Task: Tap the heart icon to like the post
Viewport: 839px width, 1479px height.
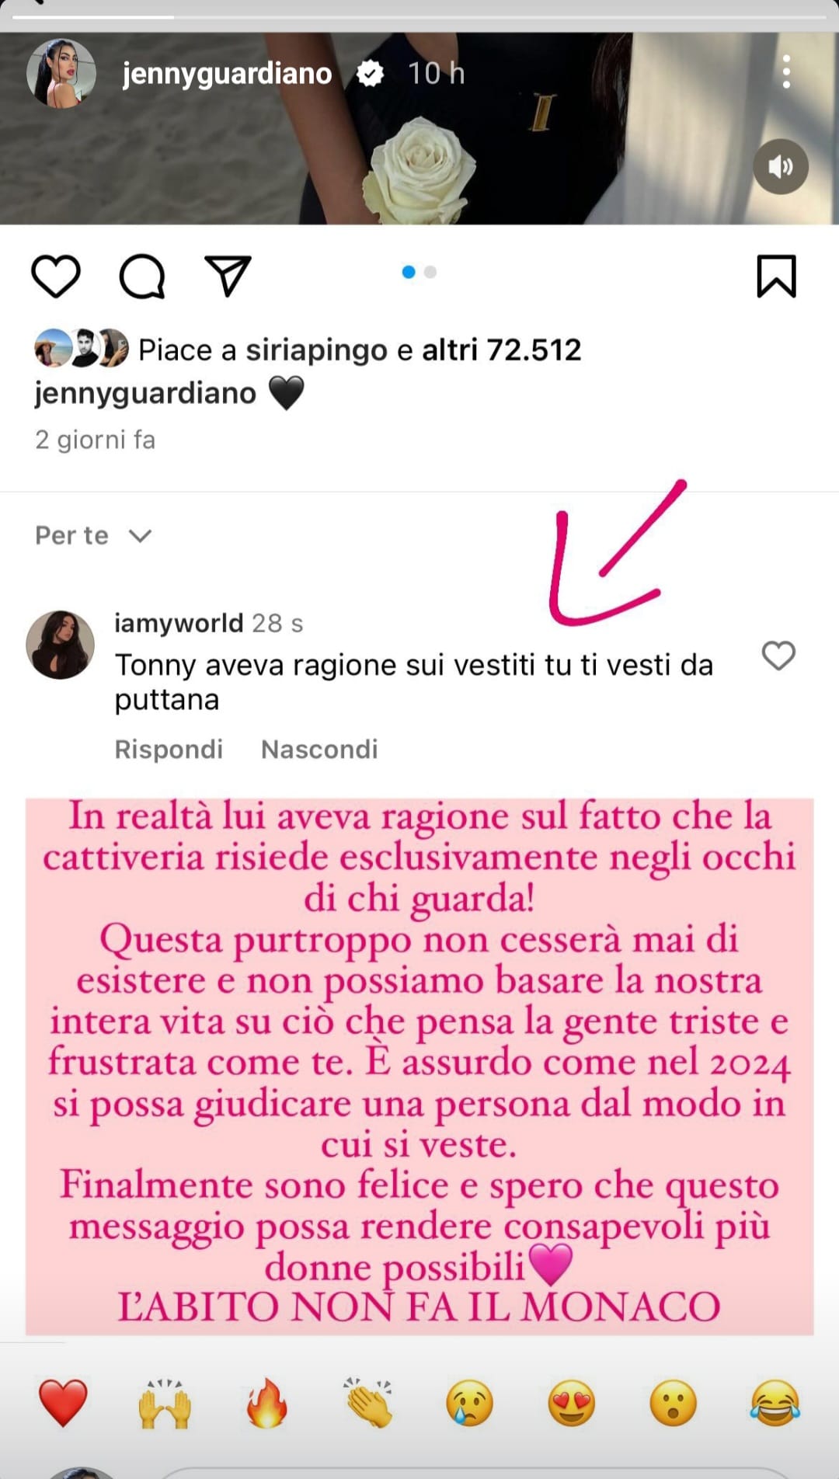Action: tap(56, 276)
